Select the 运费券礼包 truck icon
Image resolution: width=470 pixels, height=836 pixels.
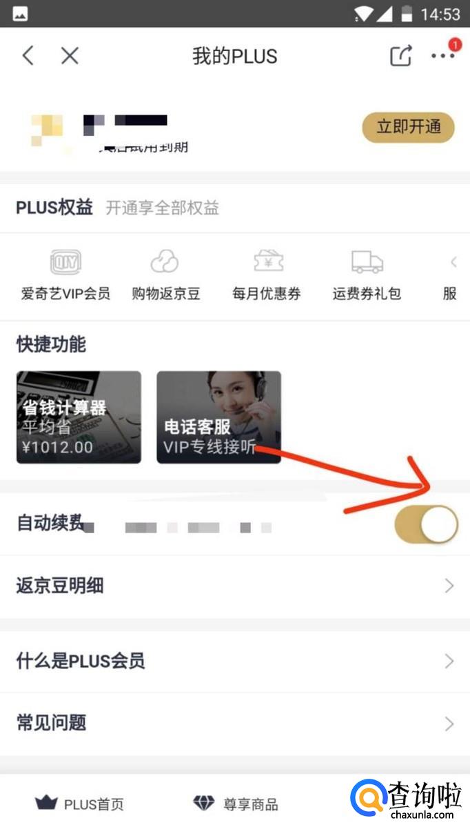pos(367,262)
